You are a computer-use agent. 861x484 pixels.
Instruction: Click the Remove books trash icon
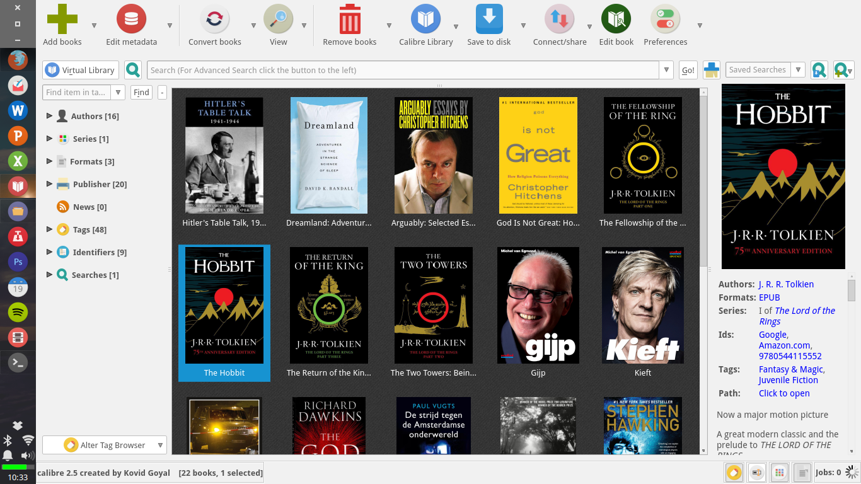pos(349,19)
